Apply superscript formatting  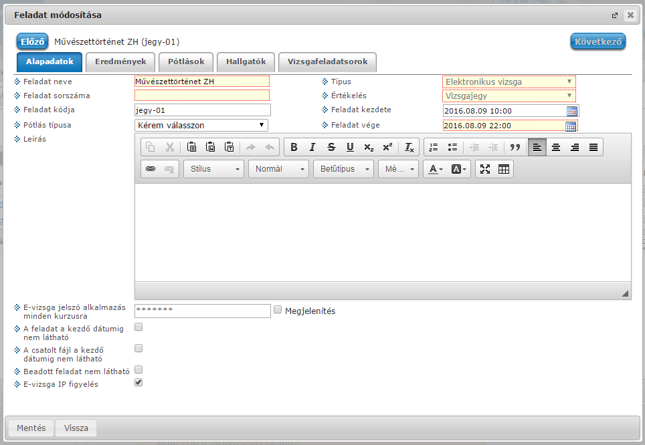tap(387, 147)
